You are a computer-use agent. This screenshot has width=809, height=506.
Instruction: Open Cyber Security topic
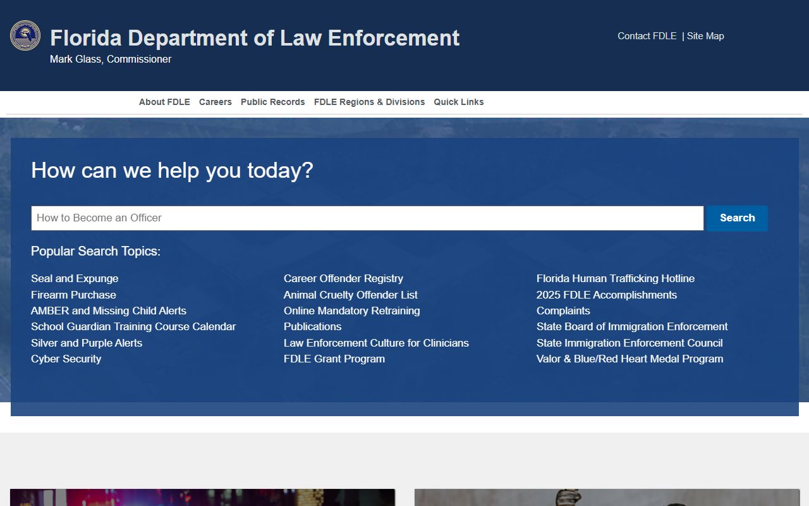coord(66,359)
